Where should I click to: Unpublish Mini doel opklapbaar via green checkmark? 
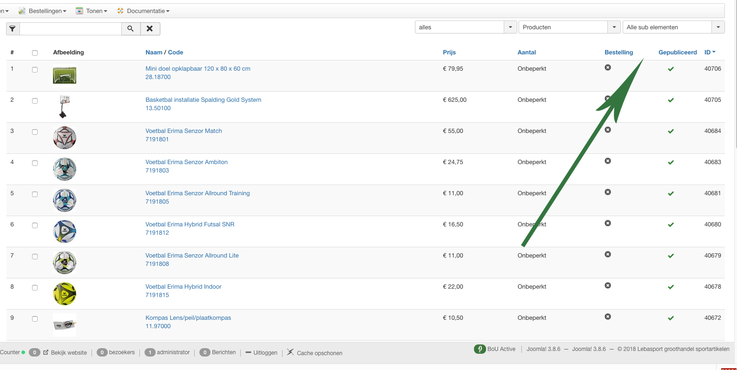click(x=671, y=69)
